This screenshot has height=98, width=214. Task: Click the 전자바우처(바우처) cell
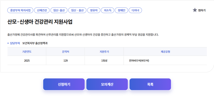click(165, 61)
